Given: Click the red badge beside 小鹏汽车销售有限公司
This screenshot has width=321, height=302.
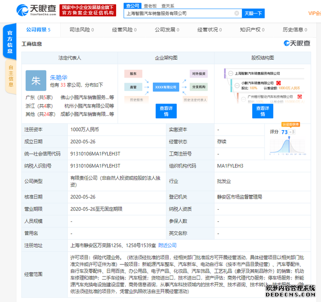Looking at the screenshot, I should point(278,83).
